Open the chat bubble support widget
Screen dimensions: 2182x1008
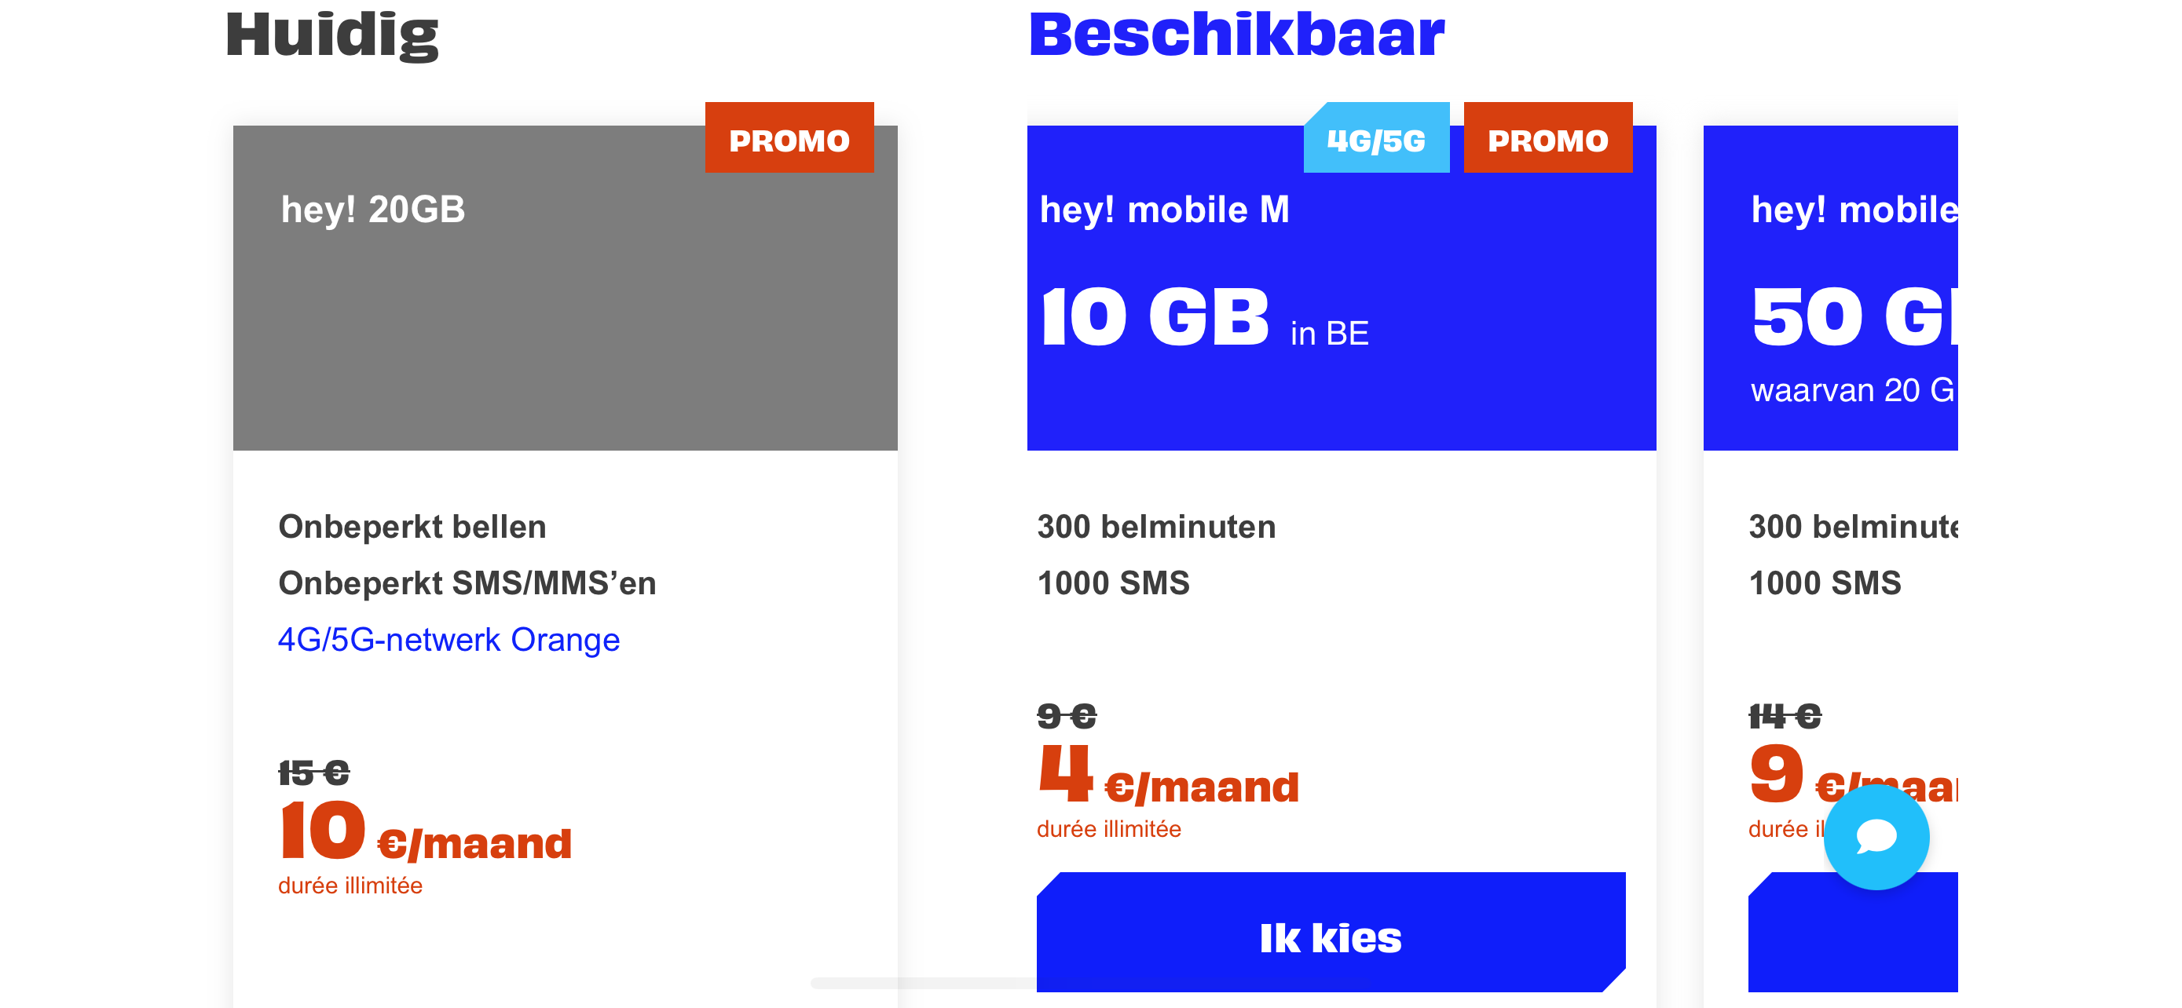(1876, 836)
